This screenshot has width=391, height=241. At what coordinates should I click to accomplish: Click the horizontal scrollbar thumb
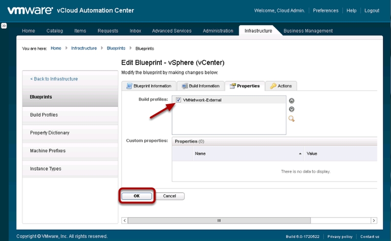[219, 220]
